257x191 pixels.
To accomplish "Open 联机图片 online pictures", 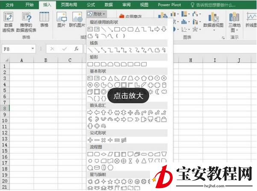I will tap(77, 19).
